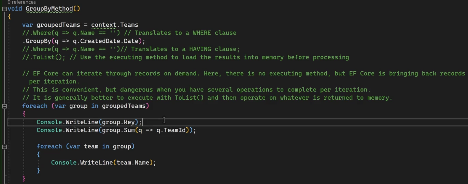Viewport: 468px width, 184px height.
Task: Click the closing pink brace of foreach
Action: click(x=24, y=179)
